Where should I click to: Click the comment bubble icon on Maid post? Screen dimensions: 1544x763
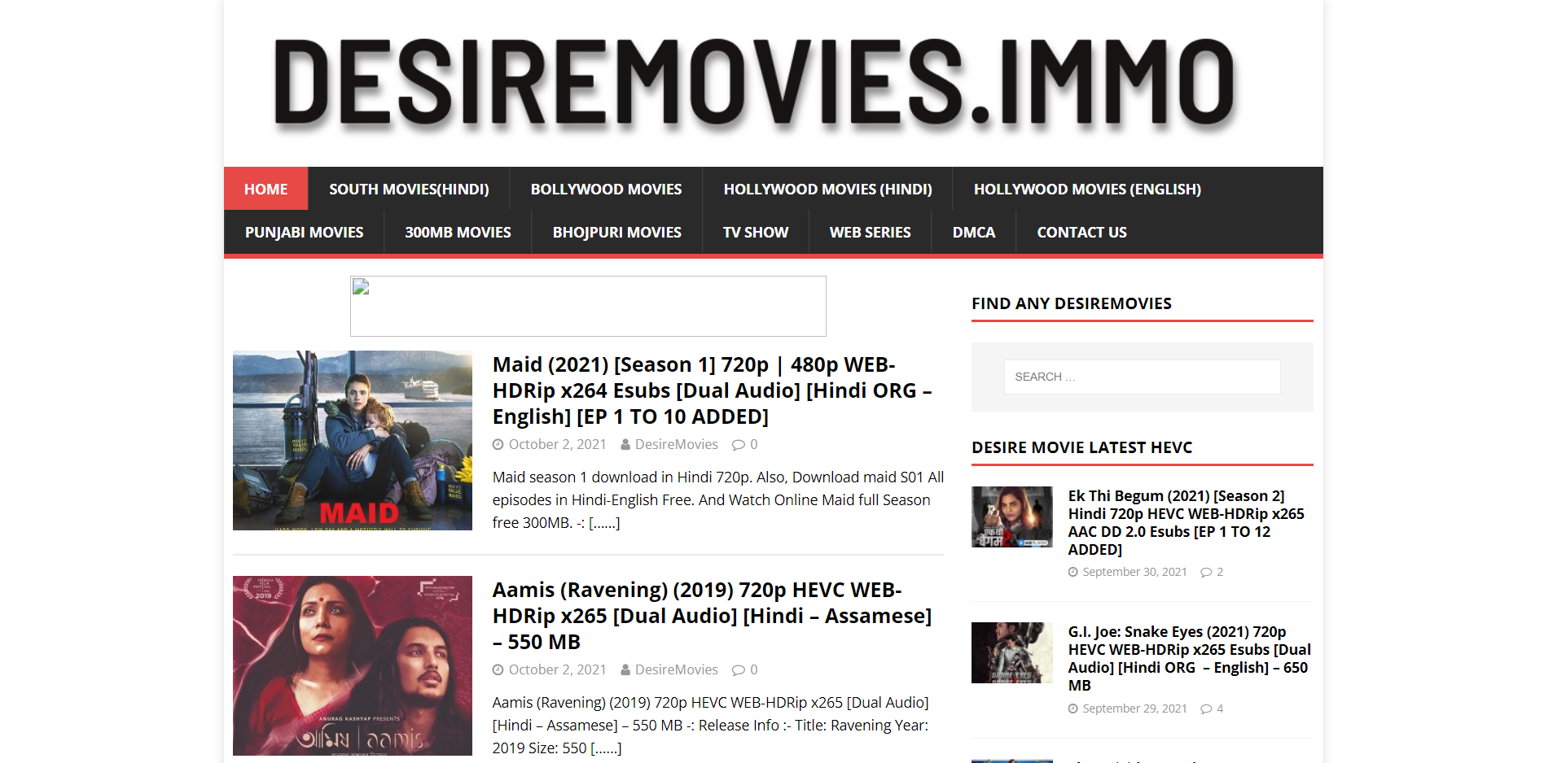click(739, 444)
